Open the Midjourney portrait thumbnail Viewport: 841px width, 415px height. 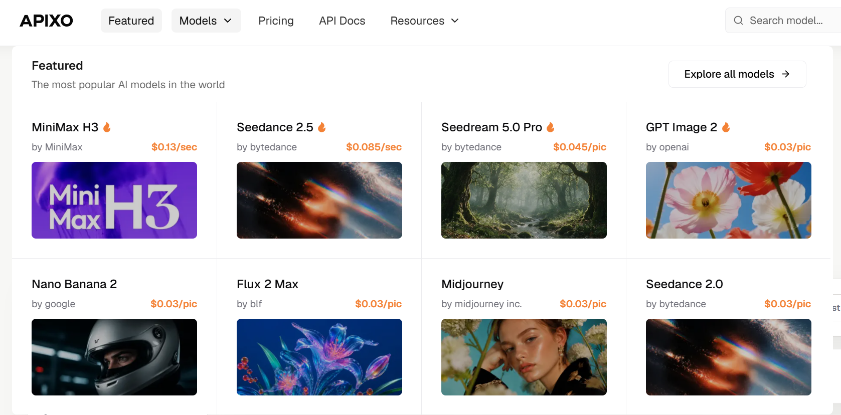524,357
